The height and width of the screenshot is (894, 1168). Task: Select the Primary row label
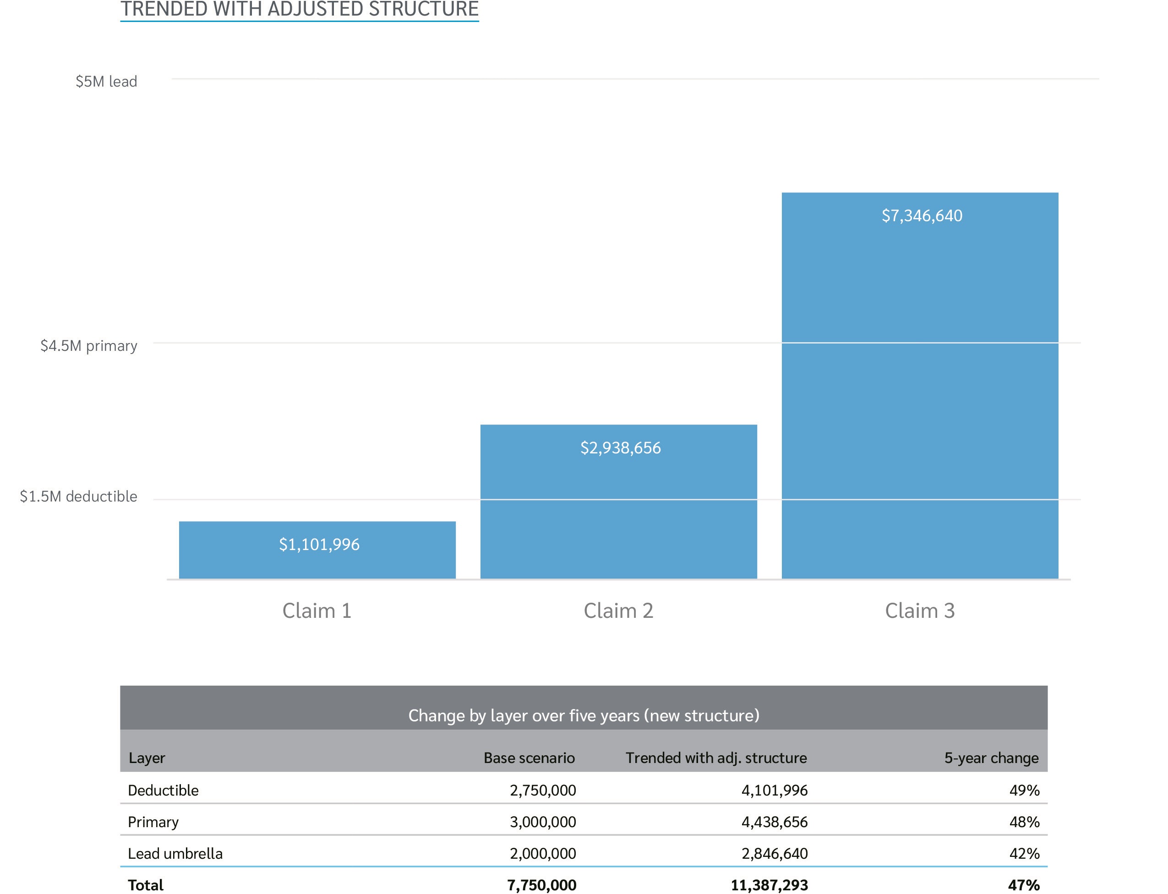click(153, 822)
